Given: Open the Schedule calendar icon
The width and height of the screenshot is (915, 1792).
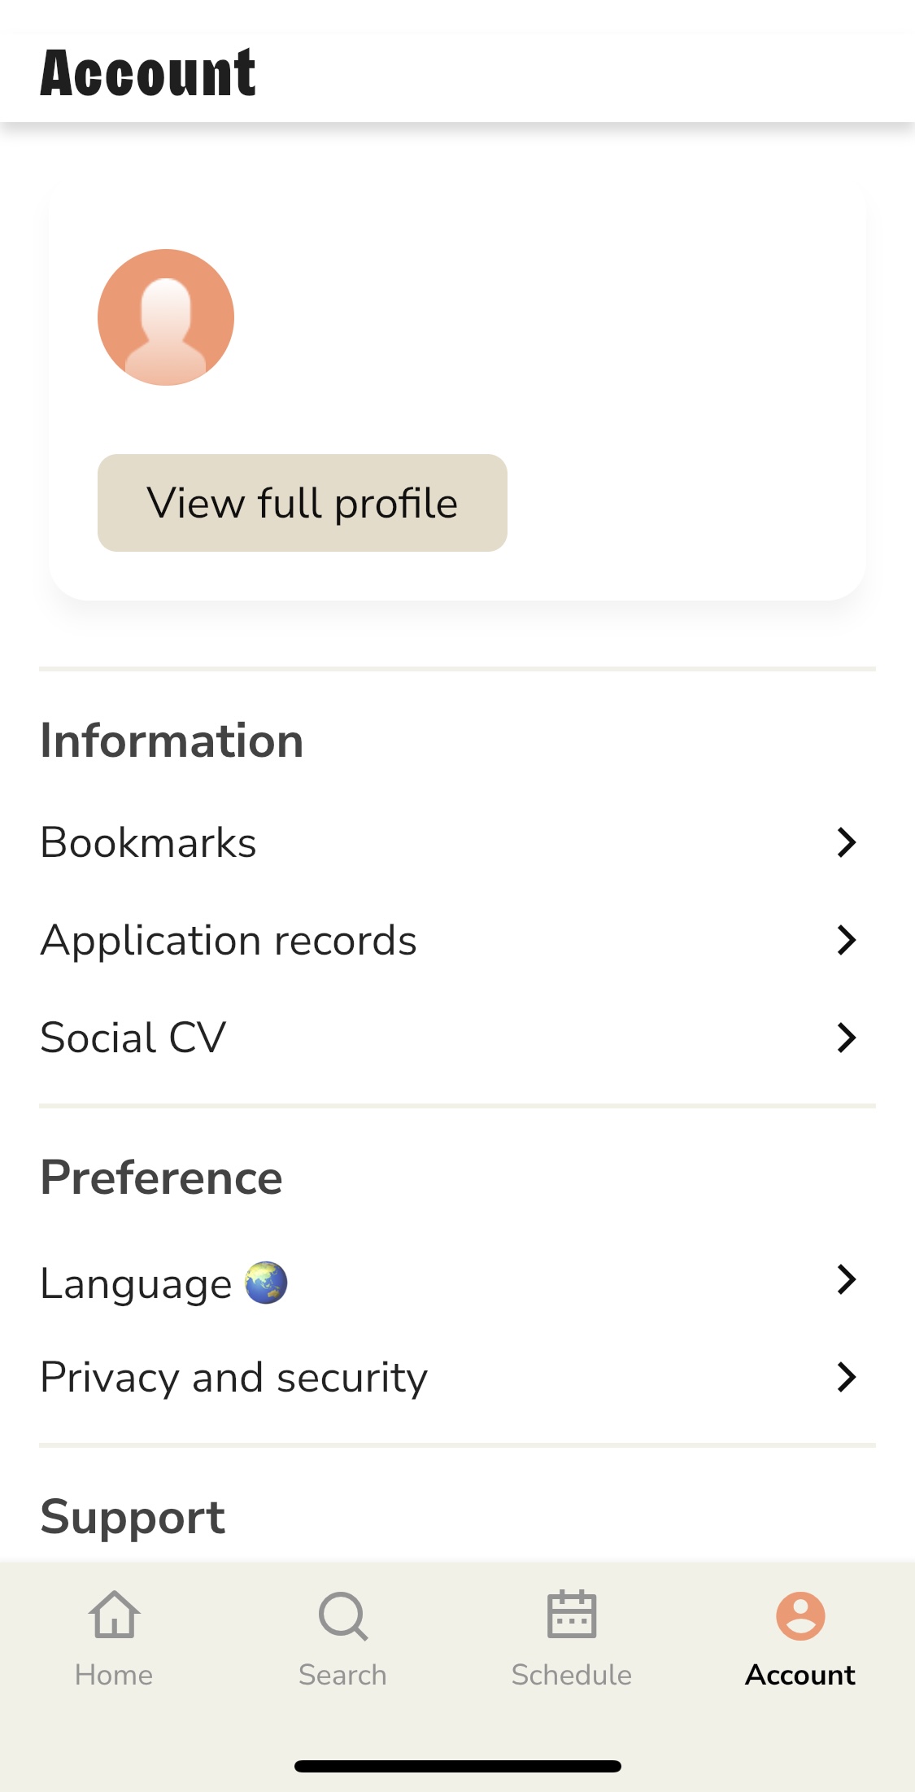Looking at the screenshot, I should pos(572,1614).
